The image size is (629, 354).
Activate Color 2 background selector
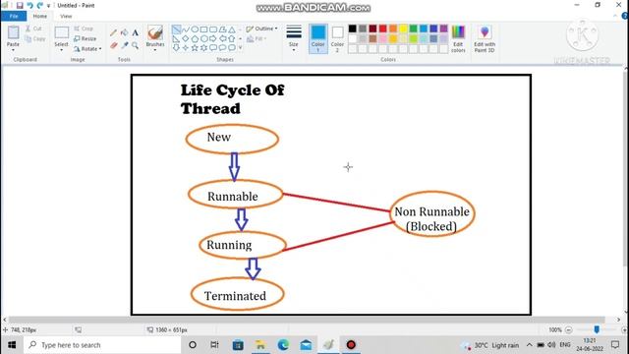click(337, 38)
